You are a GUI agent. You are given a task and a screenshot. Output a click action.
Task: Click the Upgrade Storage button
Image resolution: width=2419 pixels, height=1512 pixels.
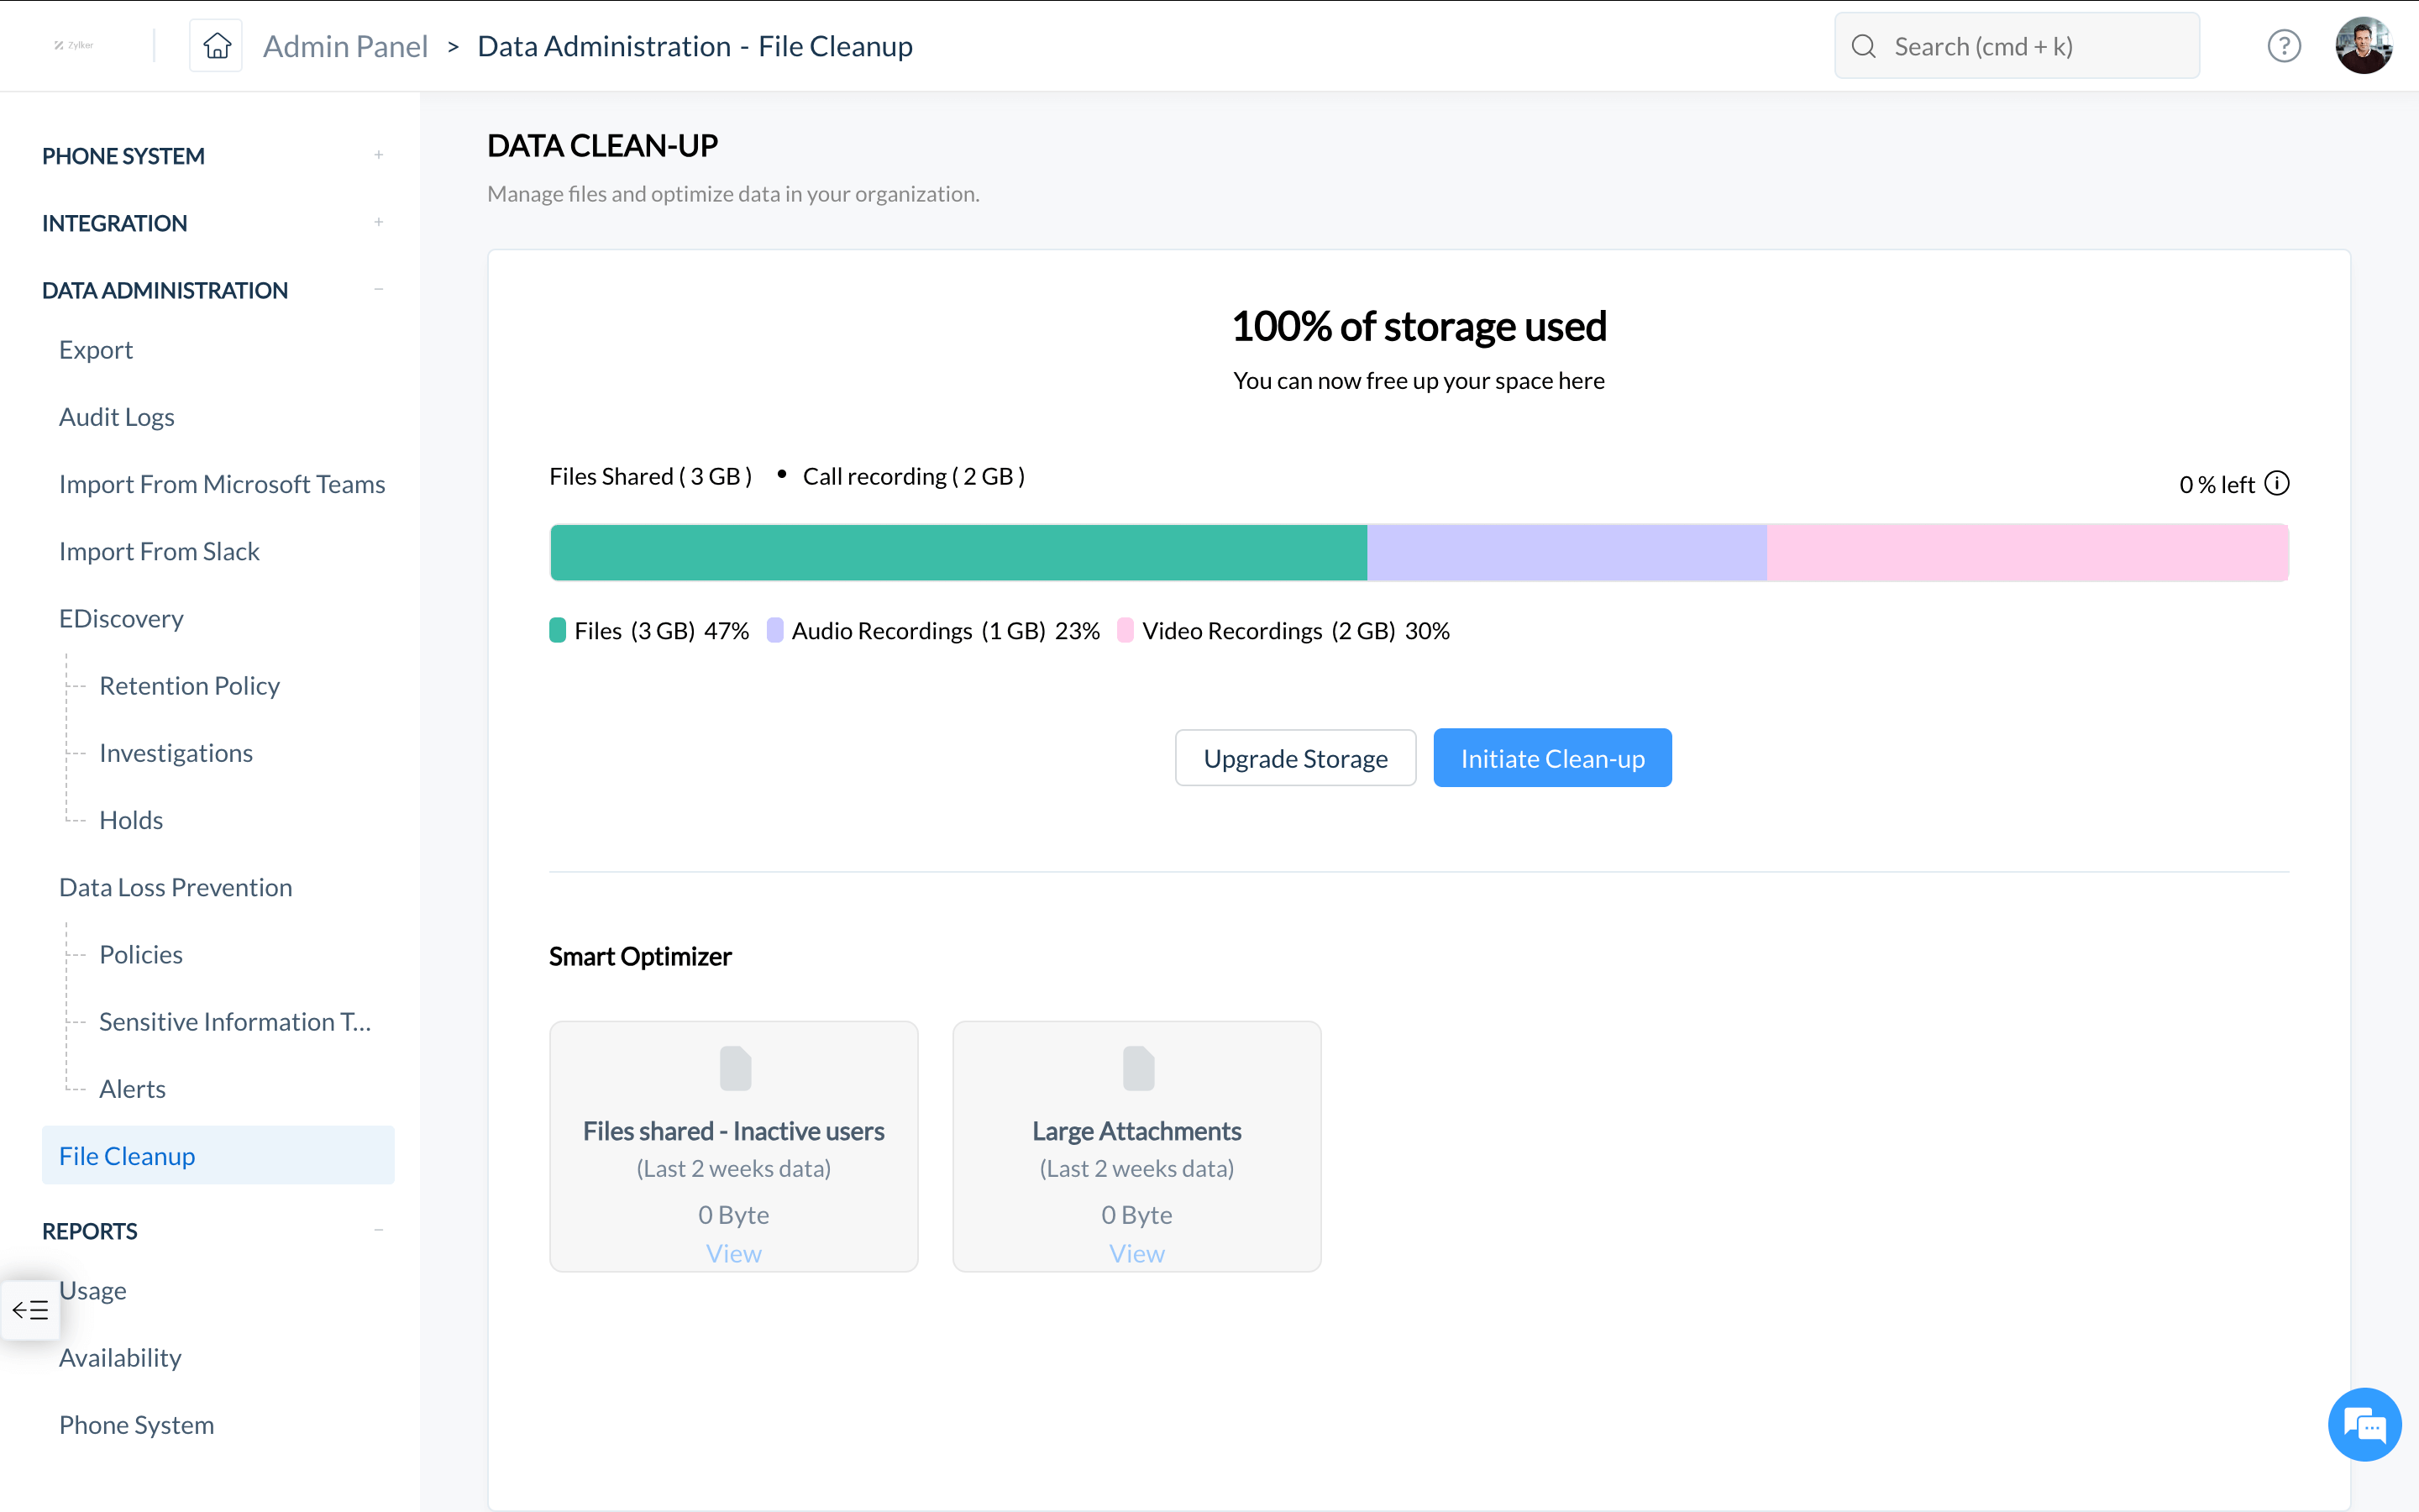[x=1296, y=758]
